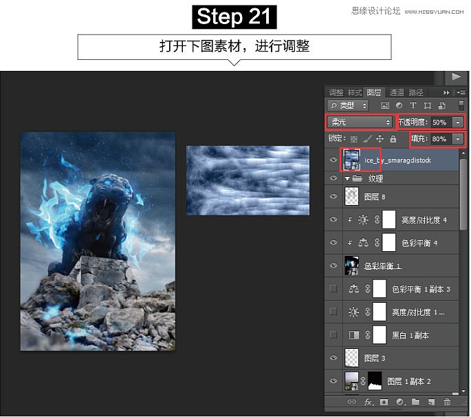This screenshot has width=471, height=417.
Task: Click the type layer filter icon
Action: 413,105
